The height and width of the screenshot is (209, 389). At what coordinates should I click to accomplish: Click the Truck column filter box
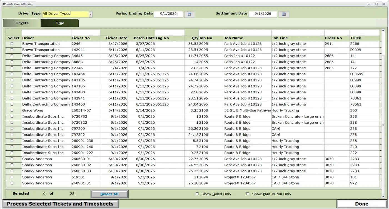point(365,33)
